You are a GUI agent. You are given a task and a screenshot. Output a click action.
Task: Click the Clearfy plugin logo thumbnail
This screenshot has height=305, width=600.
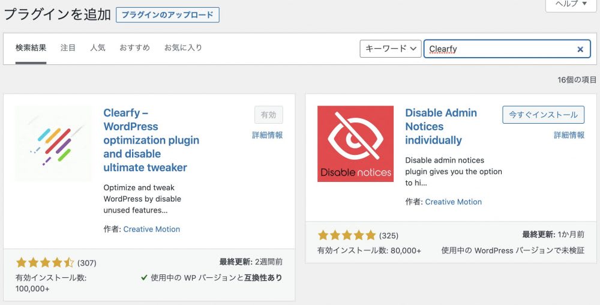(x=53, y=143)
